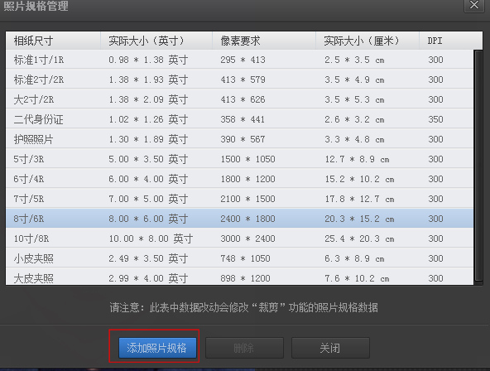Click the 3.5 * 4.9 cm cell

354,79
